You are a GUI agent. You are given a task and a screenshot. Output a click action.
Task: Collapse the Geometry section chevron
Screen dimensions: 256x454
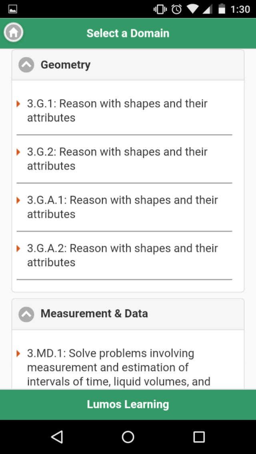[26, 65]
